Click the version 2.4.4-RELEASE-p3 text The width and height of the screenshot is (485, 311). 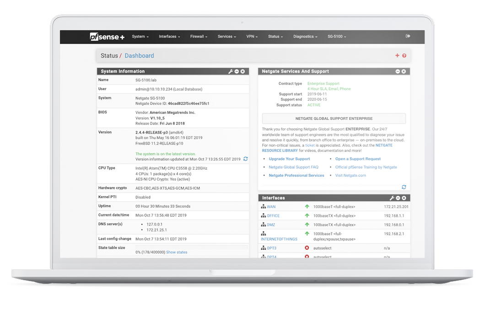tap(151, 132)
